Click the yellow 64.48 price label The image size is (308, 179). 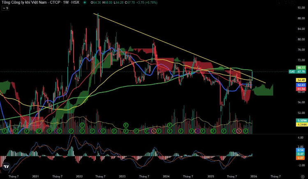tap(301, 80)
